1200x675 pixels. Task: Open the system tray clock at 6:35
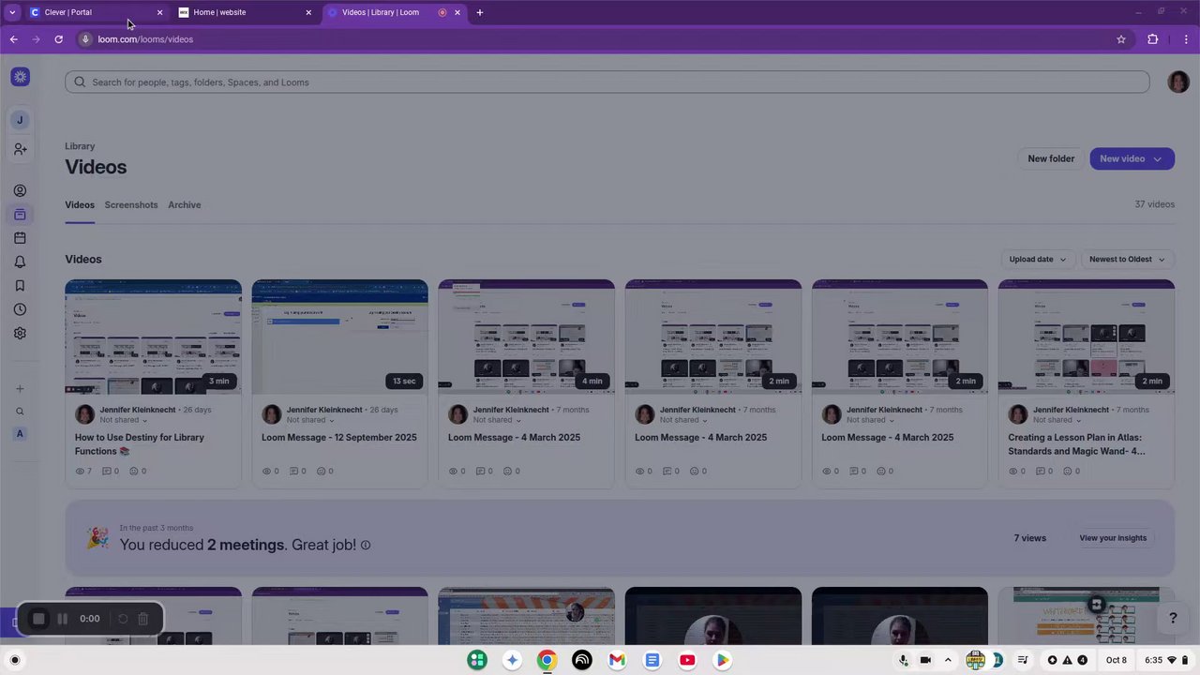click(x=1153, y=660)
